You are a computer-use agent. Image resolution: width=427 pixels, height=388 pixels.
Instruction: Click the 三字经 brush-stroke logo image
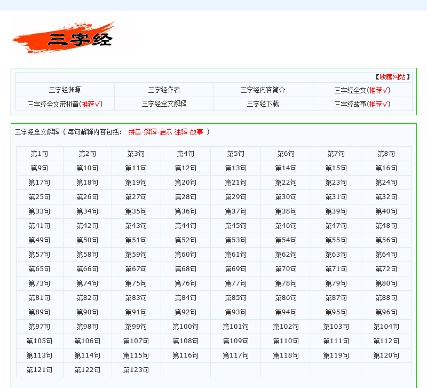pos(73,37)
